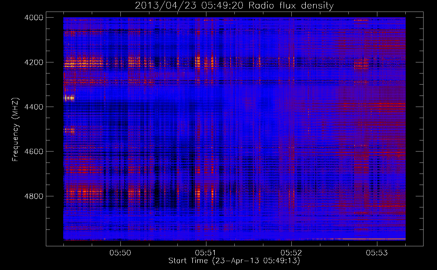
Task: Click the bright yellow burst near 4360 MHz
Action: 69,98
